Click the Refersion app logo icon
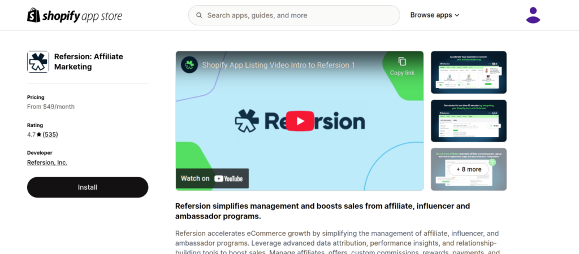This screenshot has width=579, height=254. [38, 62]
